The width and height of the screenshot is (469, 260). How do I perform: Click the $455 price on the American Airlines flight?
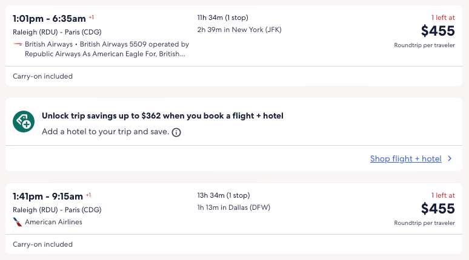coord(437,209)
